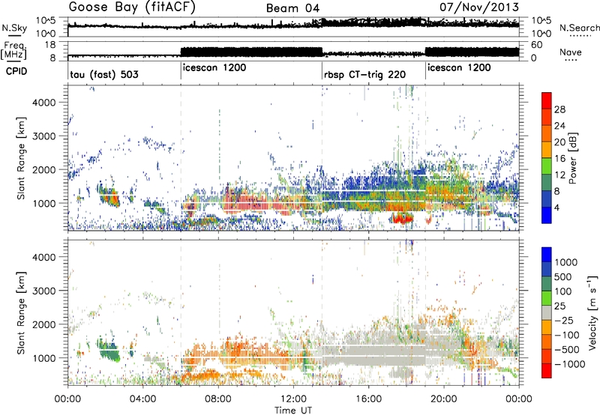Screen dimensions: 600x415
Task: Select 'rbsp CT-trig 220' CPID label
Action: click(x=364, y=74)
